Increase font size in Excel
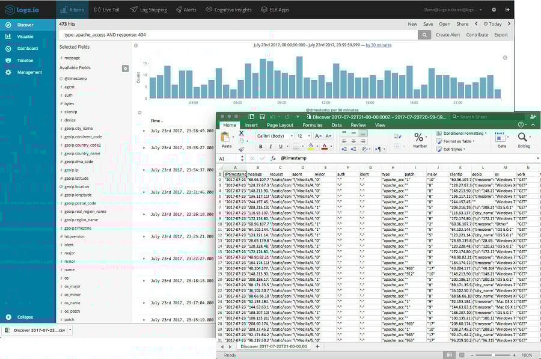Screen dimensions: 541x359 click(318, 136)
